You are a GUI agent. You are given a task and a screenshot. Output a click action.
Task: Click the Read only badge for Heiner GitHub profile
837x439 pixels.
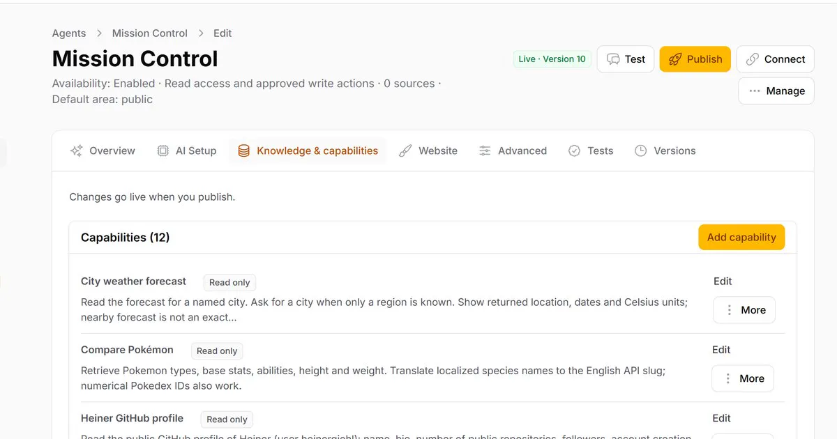point(227,419)
